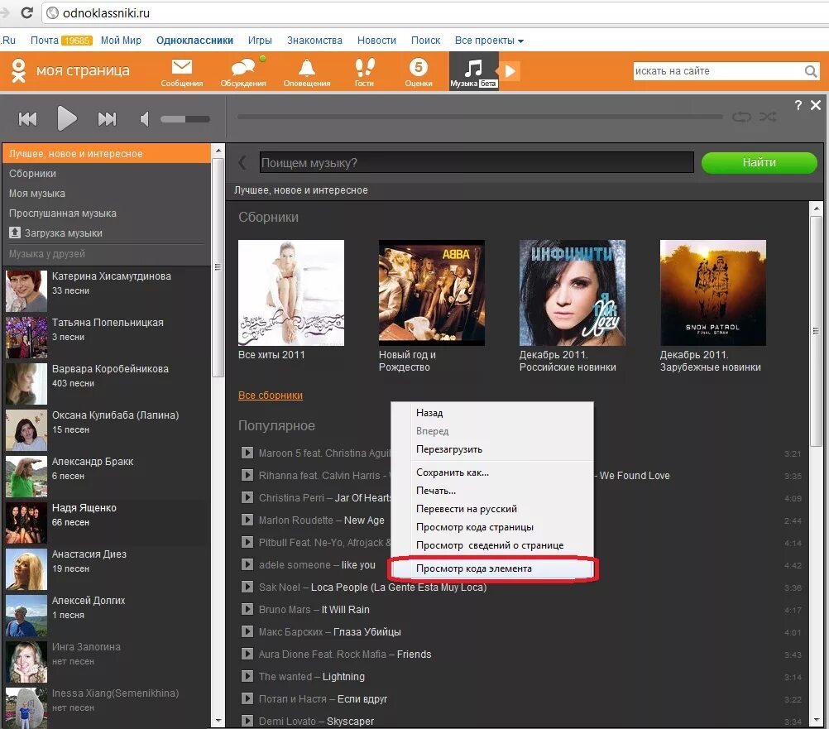The height and width of the screenshot is (729, 829).
Task: Open Декабрь 2011 Российские новинки cover
Action: 572,293
